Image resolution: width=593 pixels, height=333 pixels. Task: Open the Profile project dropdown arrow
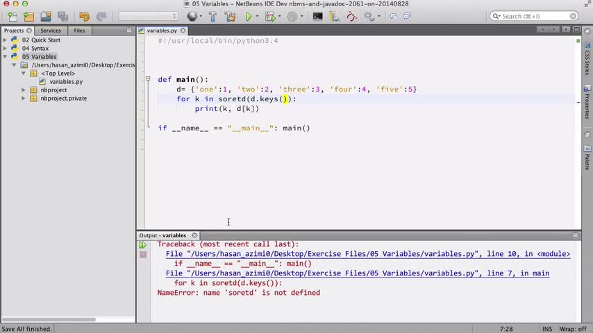pyautogui.click(x=301, y=16)
